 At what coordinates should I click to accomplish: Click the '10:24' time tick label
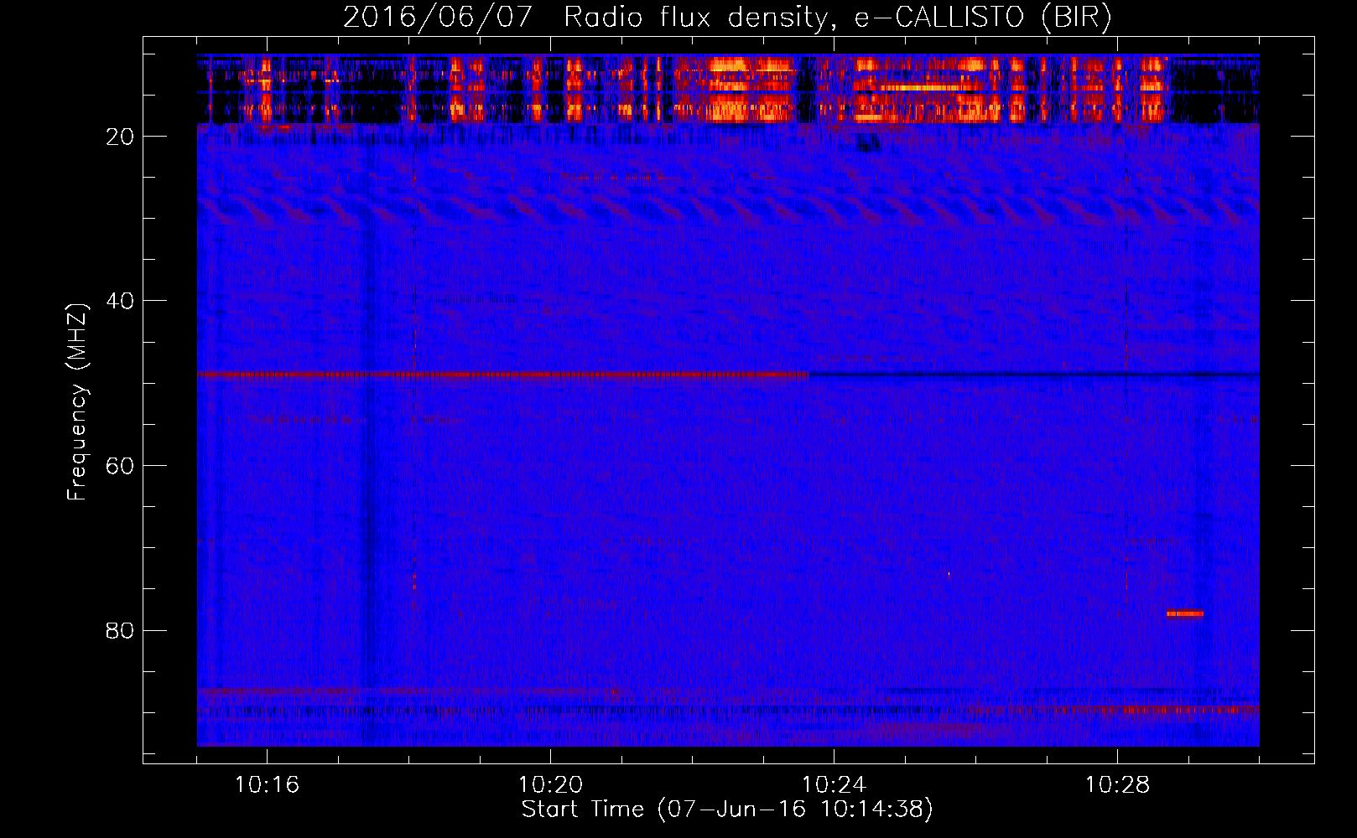pyautogui.click(x=834, y=785)
